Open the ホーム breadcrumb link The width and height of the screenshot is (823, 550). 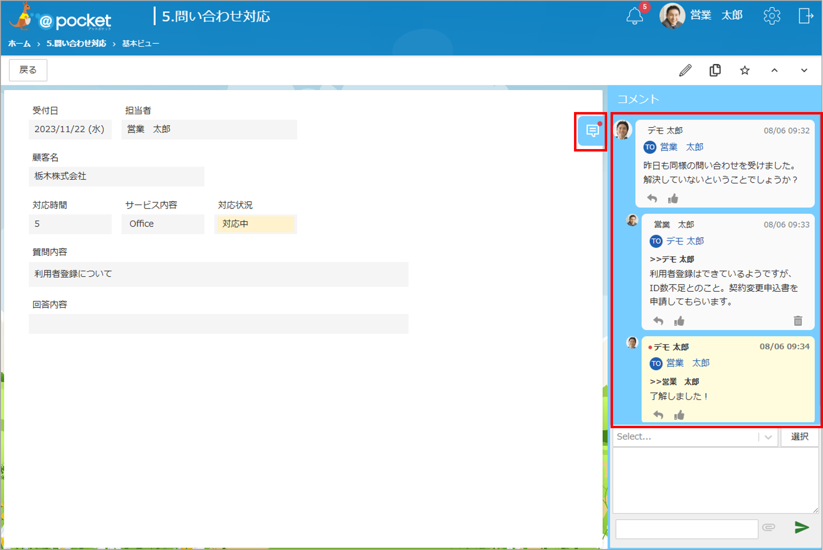[x=19, y=43]
